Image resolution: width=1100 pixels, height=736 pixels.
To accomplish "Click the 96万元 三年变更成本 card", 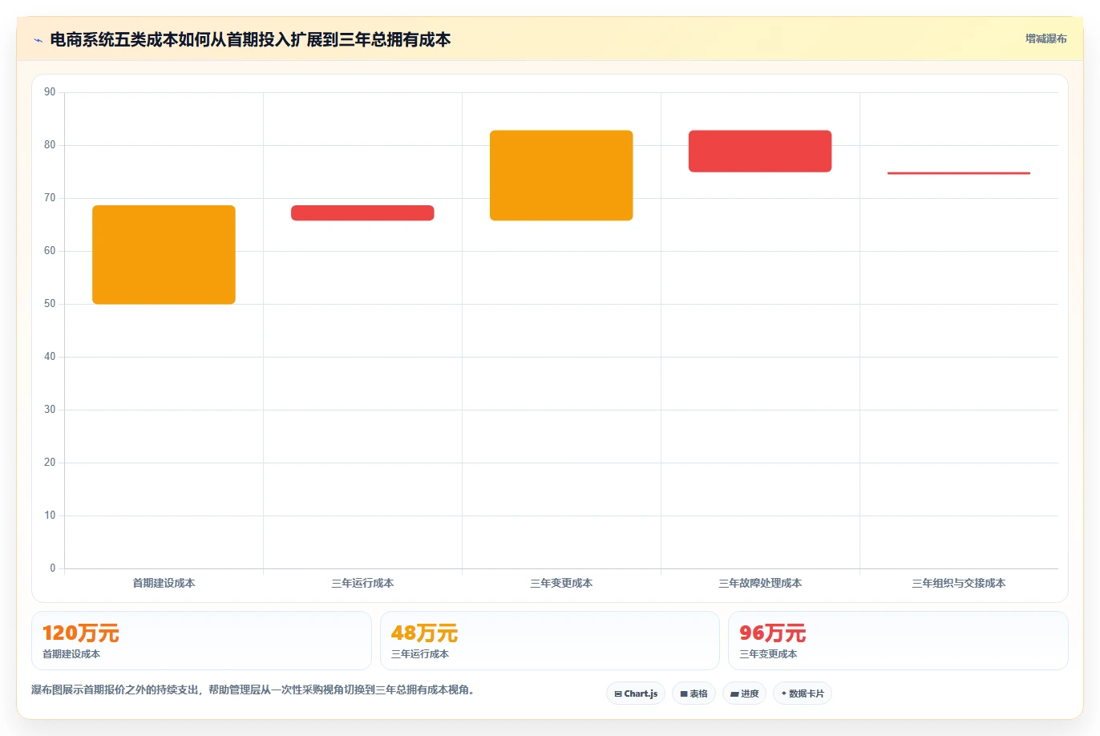I will pos(898,641).
